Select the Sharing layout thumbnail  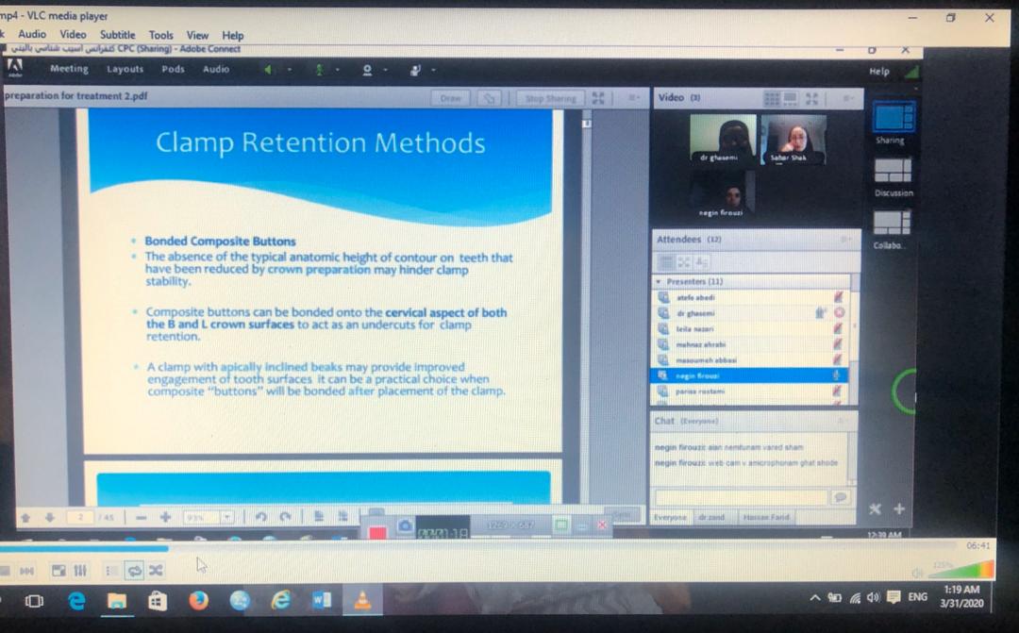pos(893,117)
